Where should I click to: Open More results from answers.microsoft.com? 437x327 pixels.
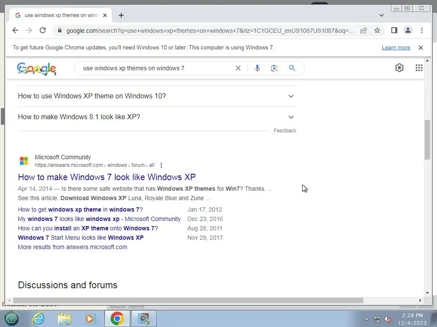click(x=73, y=247)
